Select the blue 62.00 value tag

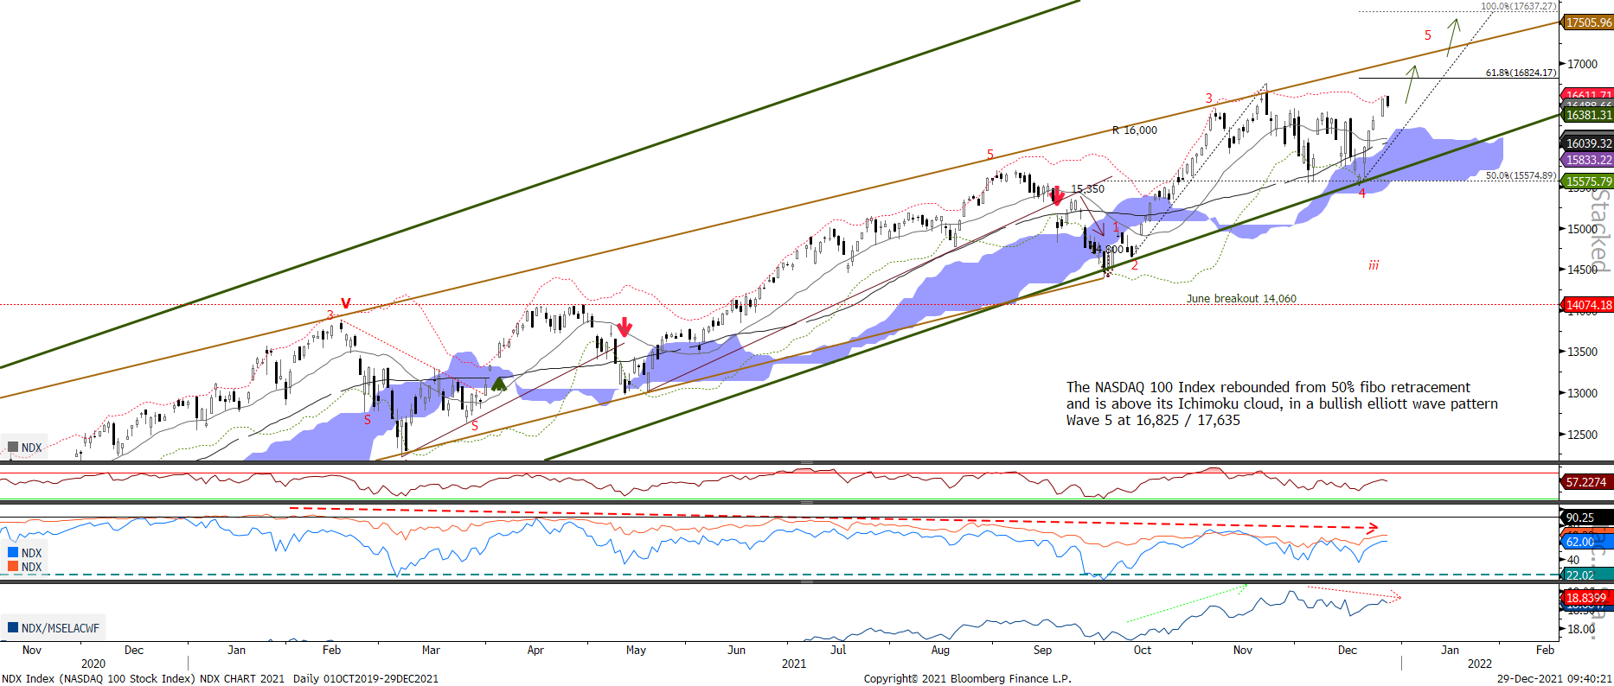point(1586,542)
